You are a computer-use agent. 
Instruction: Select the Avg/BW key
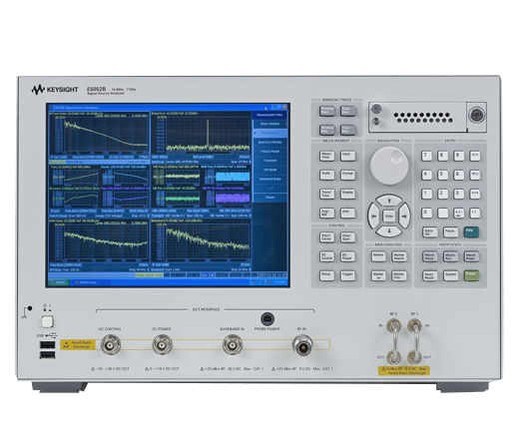327,213
